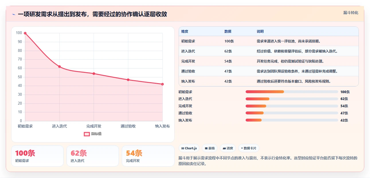Image resolution: width=370 pixels, height=178 pixels.
Task: Click the 通过验收 x-axis label
Action: tap(128, 126)
